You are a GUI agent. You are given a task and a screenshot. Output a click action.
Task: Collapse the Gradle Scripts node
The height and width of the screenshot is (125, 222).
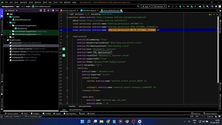click(x=5, y=40)
